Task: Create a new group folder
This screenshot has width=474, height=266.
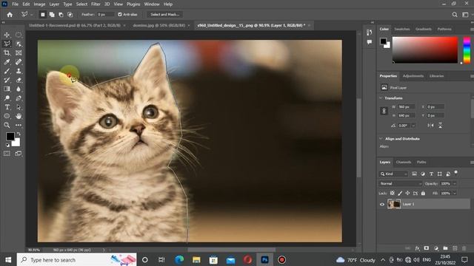Action: (x=445, y=248)
